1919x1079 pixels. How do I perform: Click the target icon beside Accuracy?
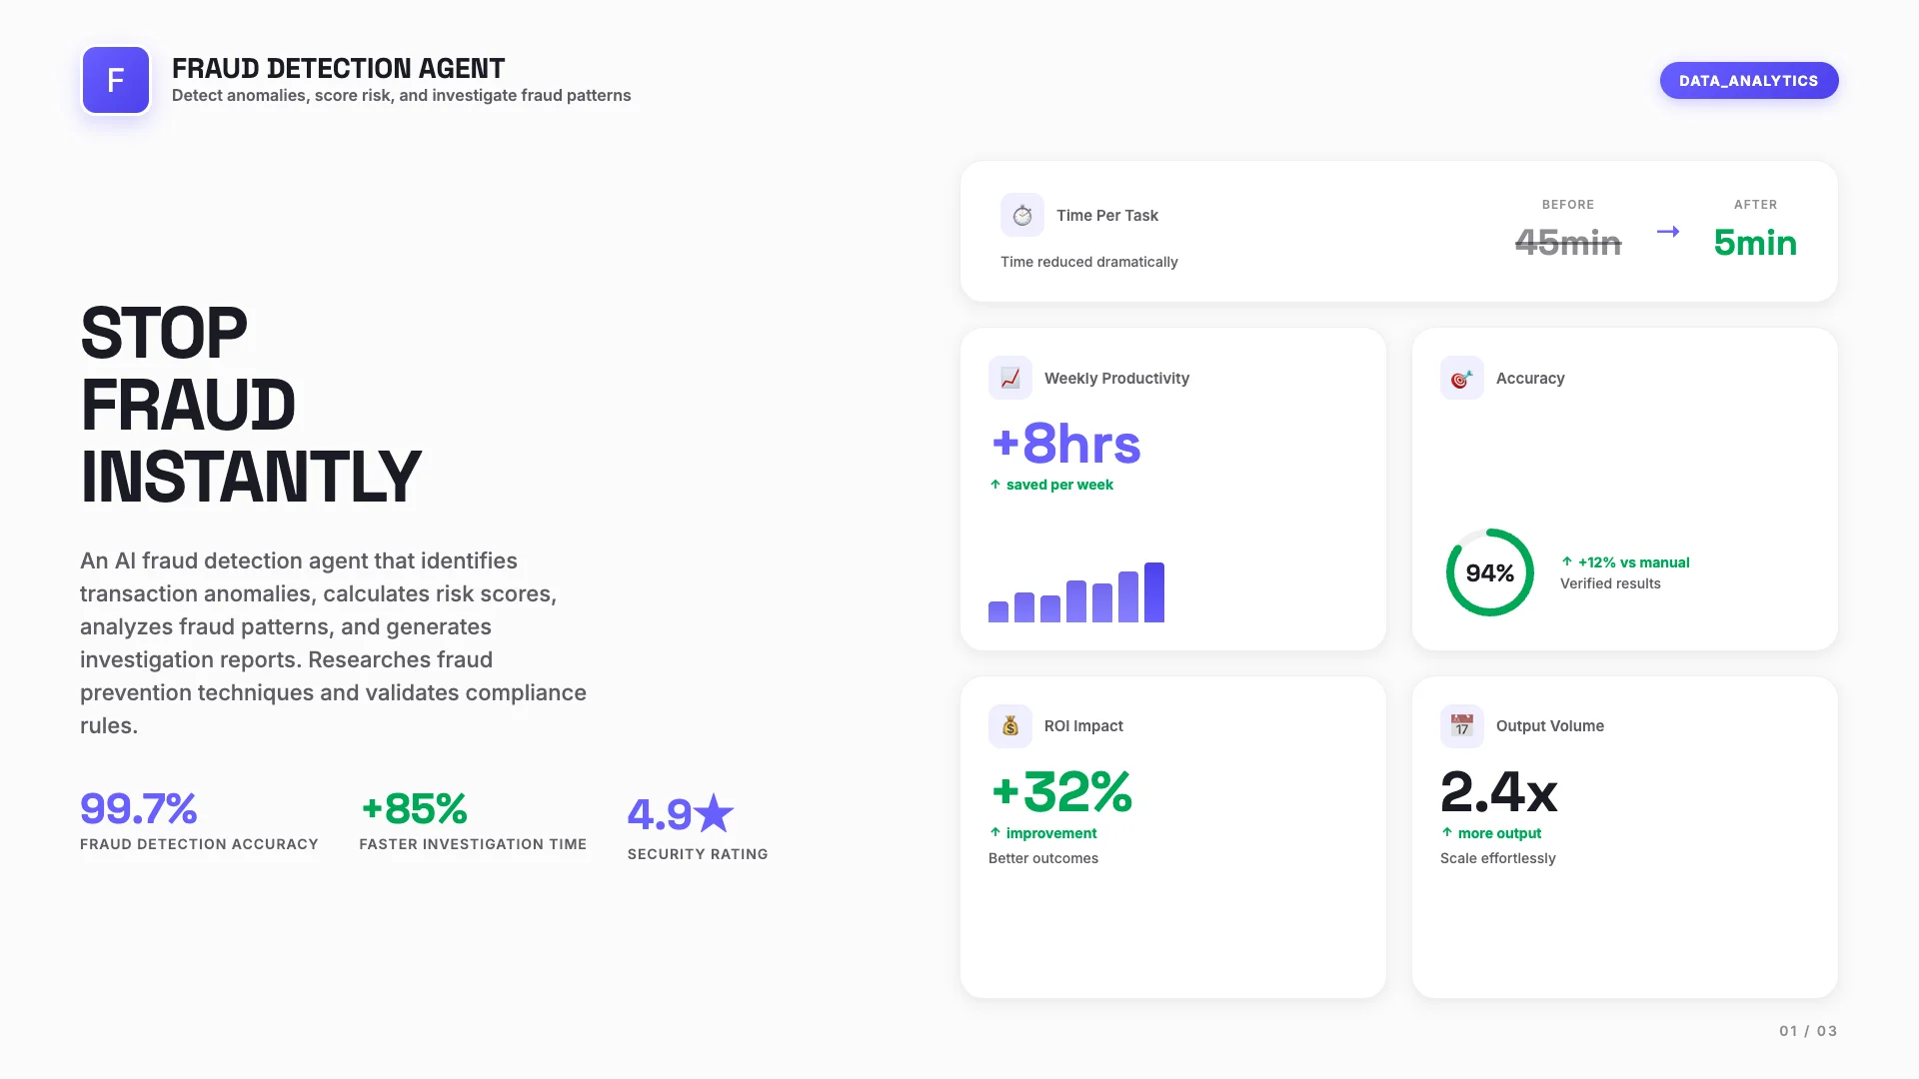click(1461, 378)
